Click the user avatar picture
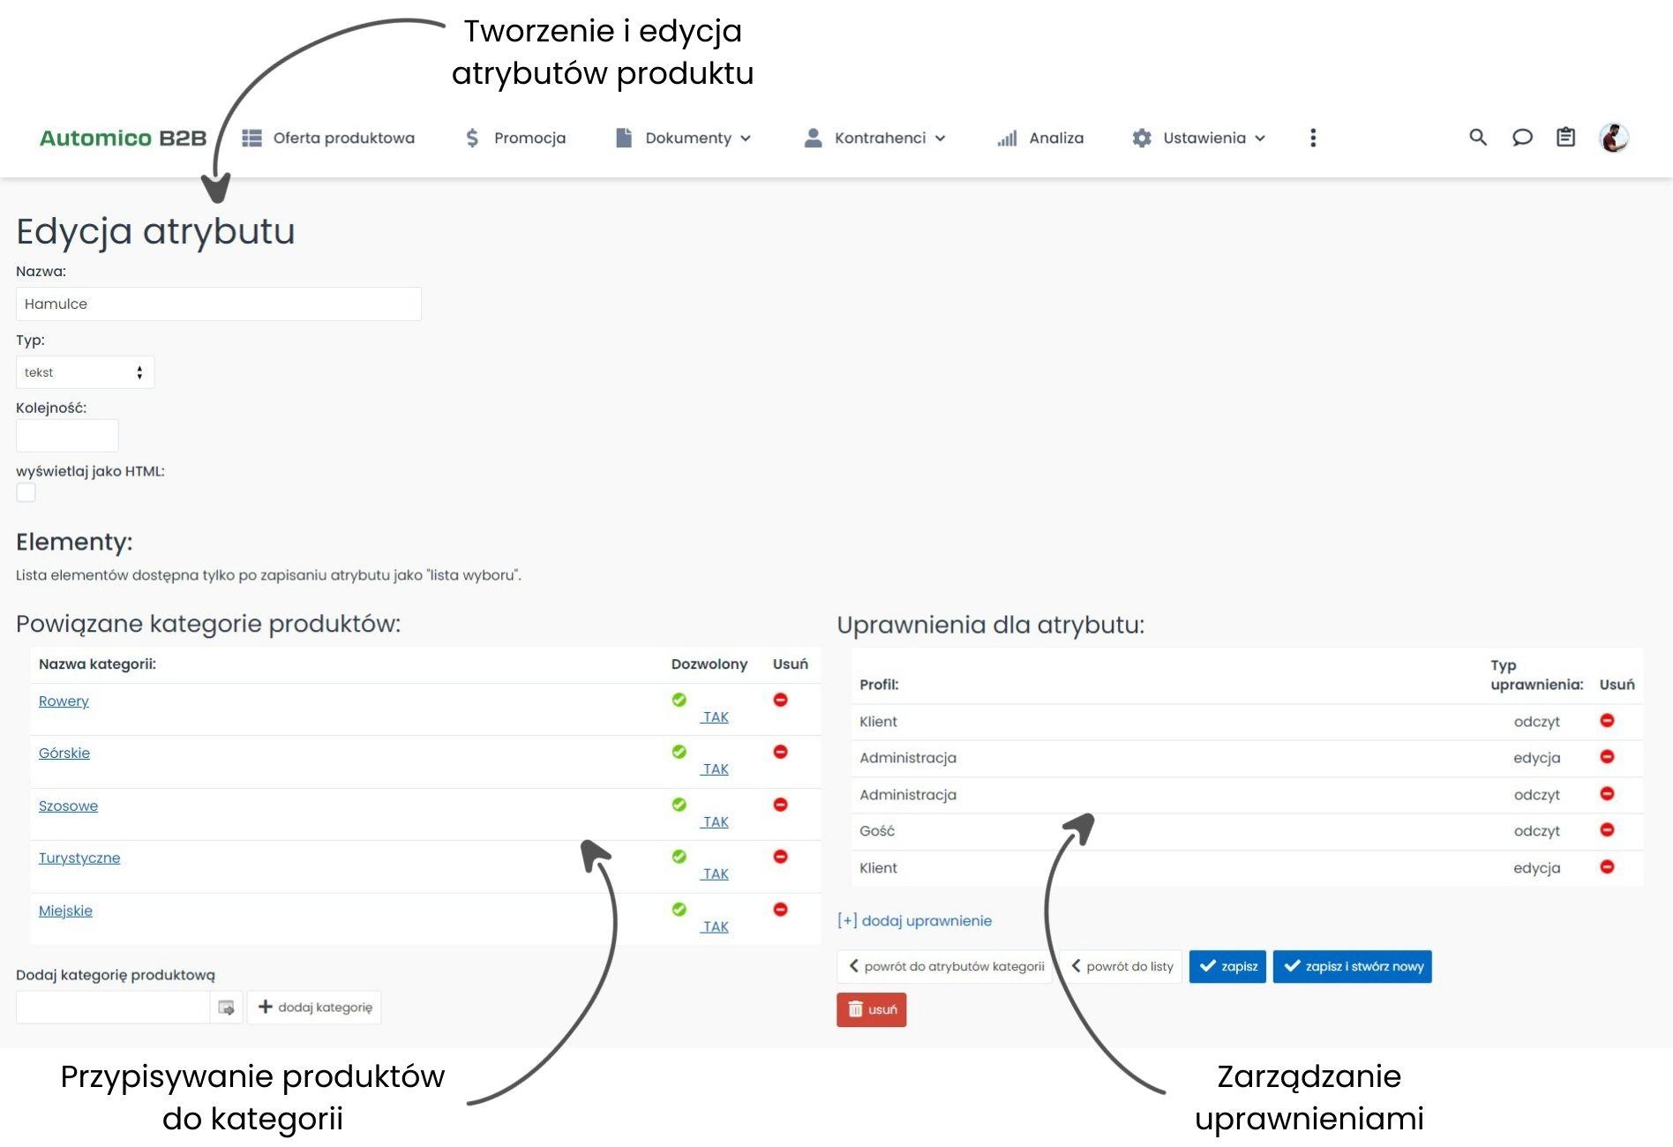 [1614, 138]
